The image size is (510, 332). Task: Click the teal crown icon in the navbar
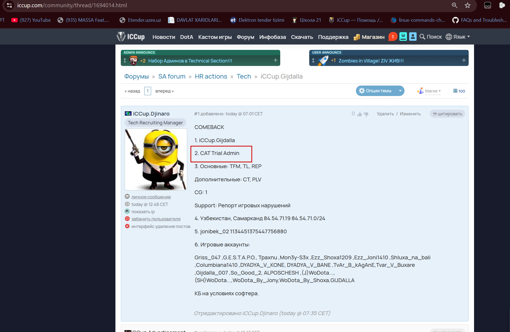tap(403, 37)
